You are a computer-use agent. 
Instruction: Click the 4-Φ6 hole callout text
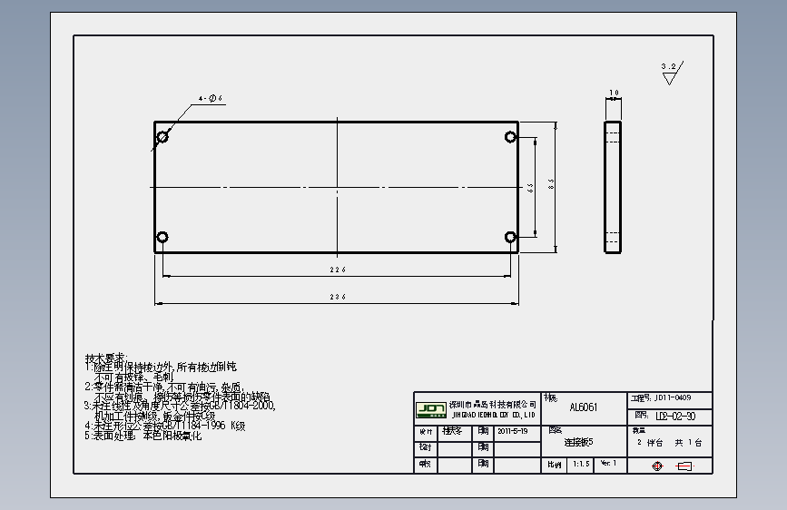[x=211, y=99]
